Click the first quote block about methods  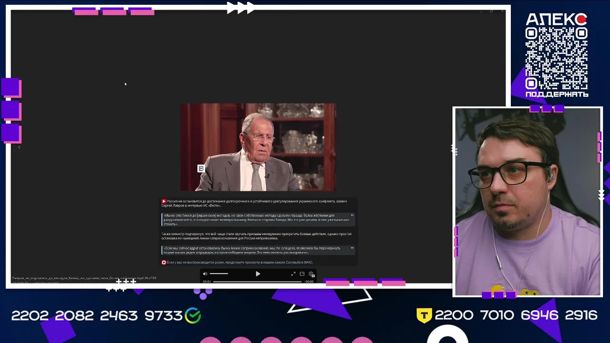click(258, 220)
